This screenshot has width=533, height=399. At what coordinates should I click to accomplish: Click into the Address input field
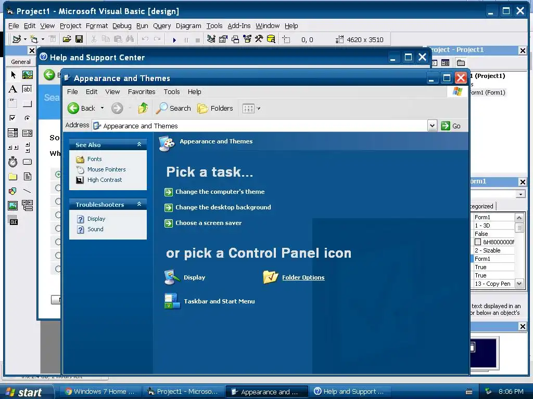[x=260, y=126]
